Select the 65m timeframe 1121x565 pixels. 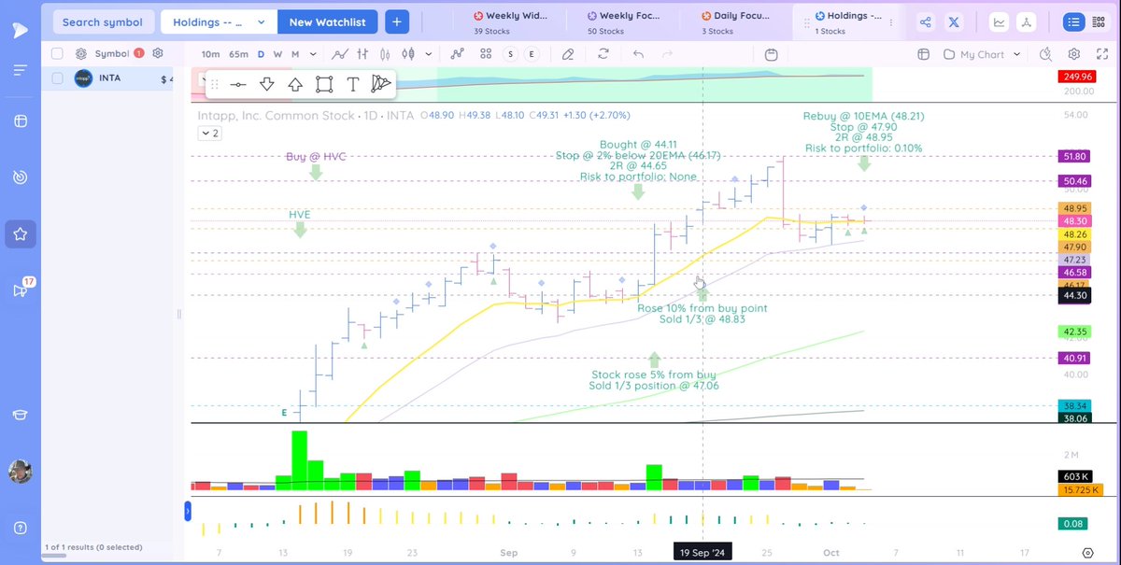(x=238, y=54)
